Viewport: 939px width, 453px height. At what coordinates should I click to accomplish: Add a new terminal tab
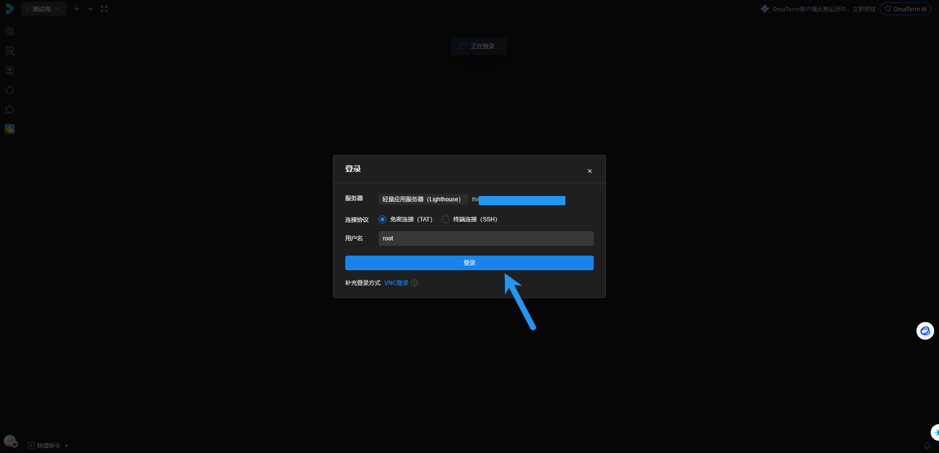click(x=77, y=9)
